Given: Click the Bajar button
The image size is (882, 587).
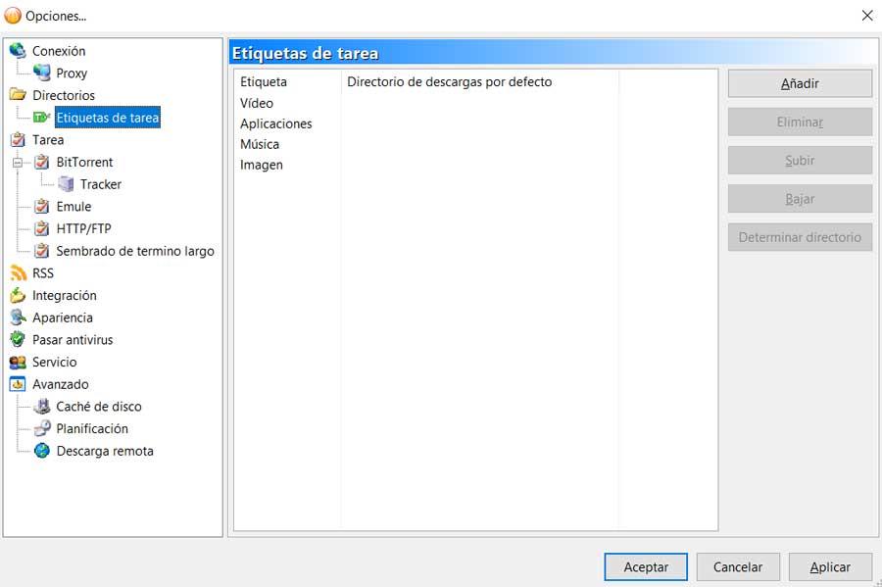Looking at the screenshot, I should click(x=800, y=199).
